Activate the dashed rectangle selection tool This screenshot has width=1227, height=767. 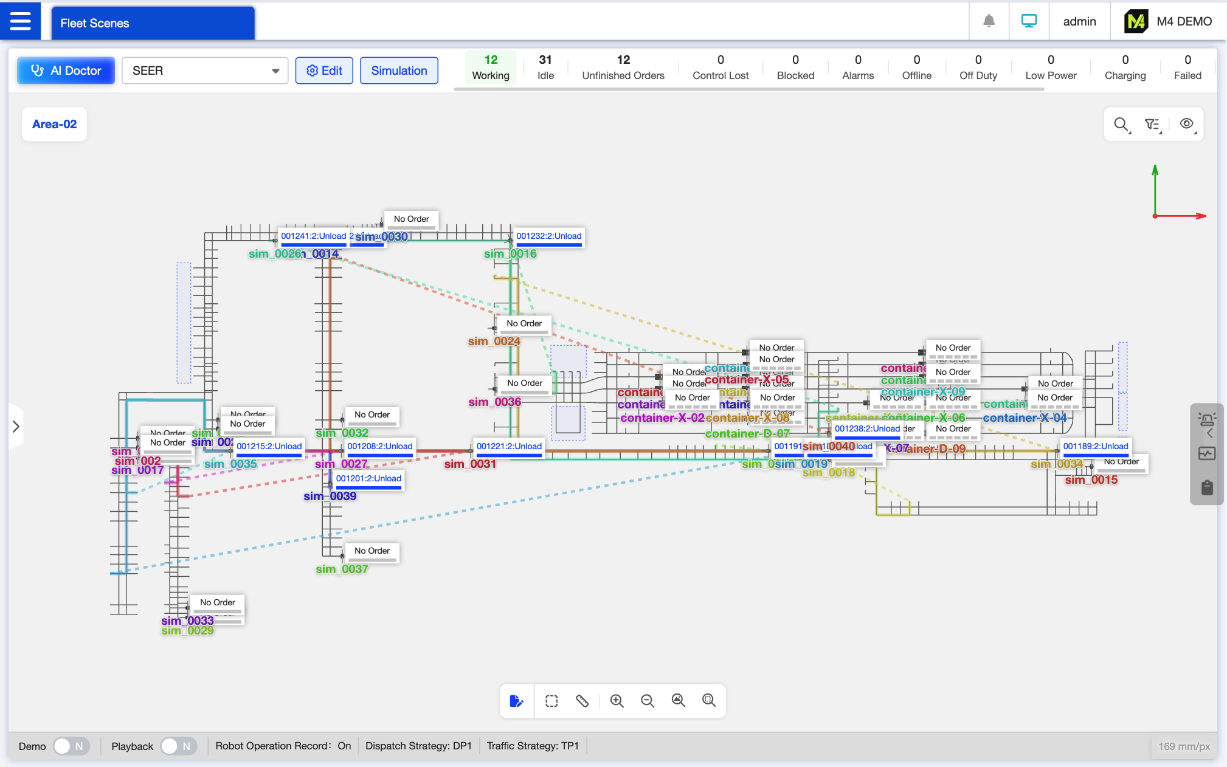(x=551, y=701)
